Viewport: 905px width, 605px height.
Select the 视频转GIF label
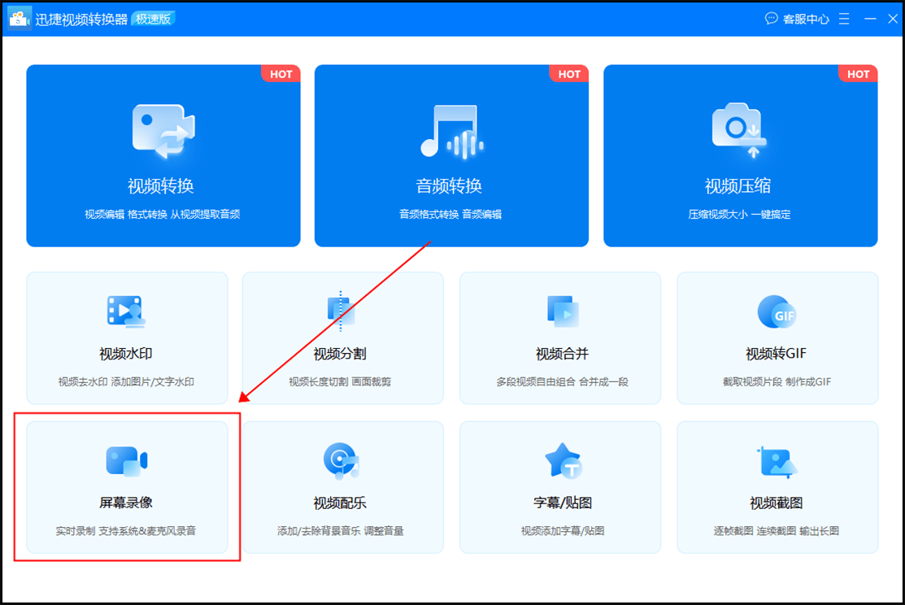(x=777, y=353)
